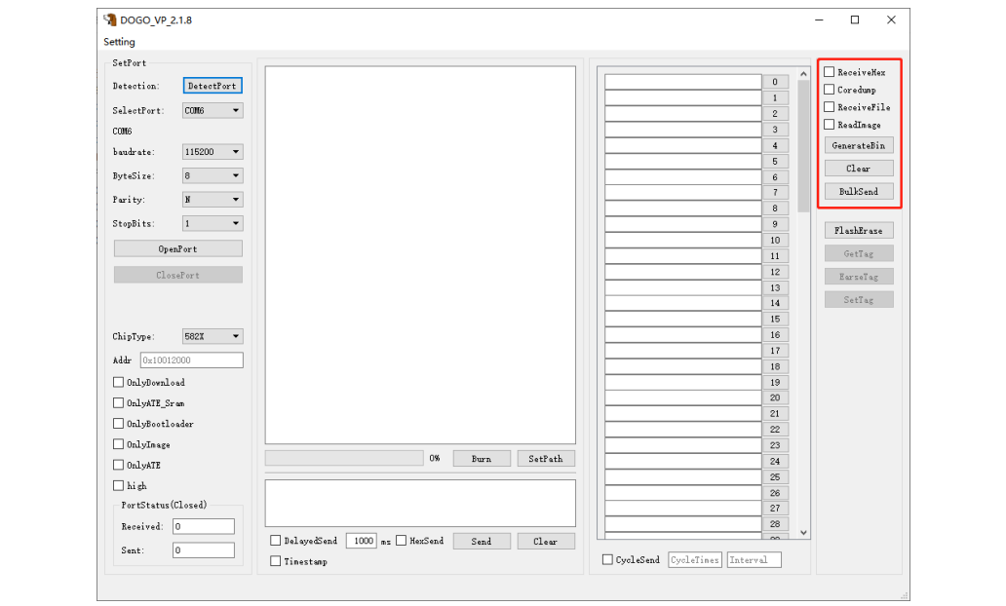Click the FlashErase button
Screen dimensions: 1006x606
click(859, 230)
